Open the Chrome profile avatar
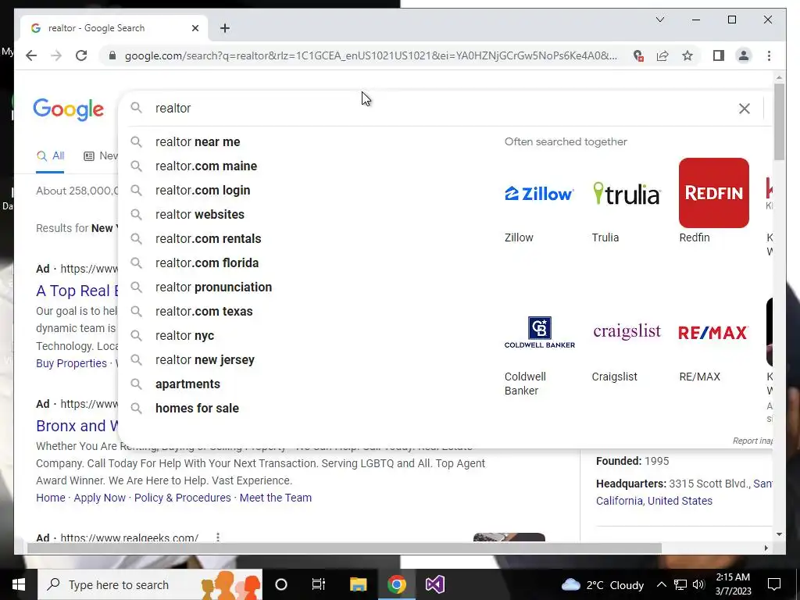 744,55
